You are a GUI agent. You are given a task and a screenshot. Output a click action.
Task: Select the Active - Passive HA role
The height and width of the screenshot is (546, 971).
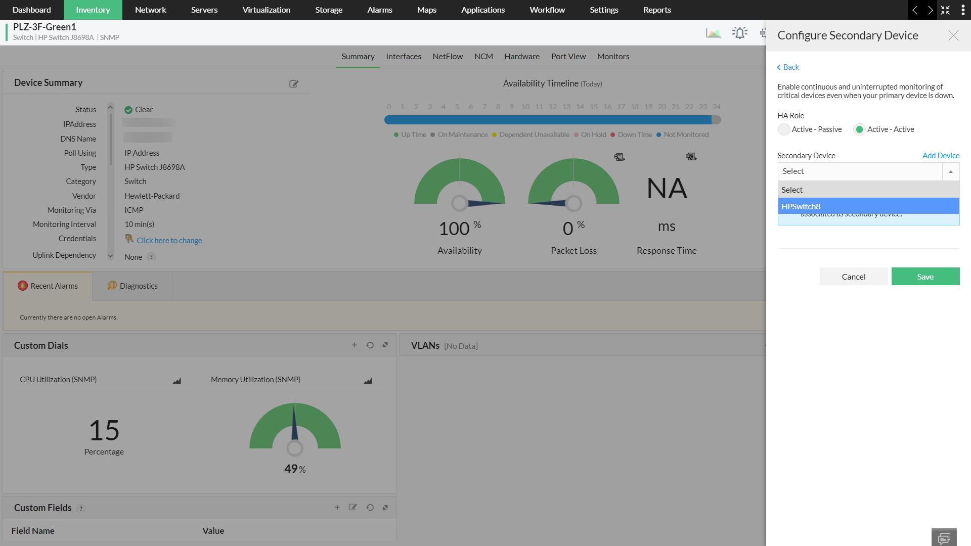(784, 129)
